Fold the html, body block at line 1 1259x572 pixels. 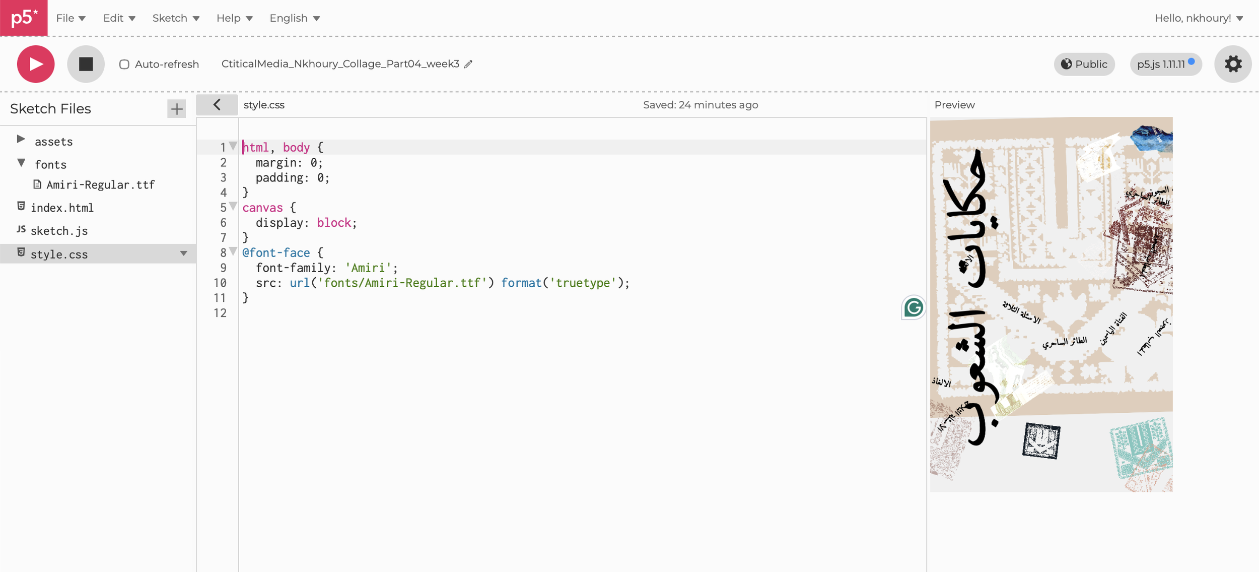coord(233,146)
